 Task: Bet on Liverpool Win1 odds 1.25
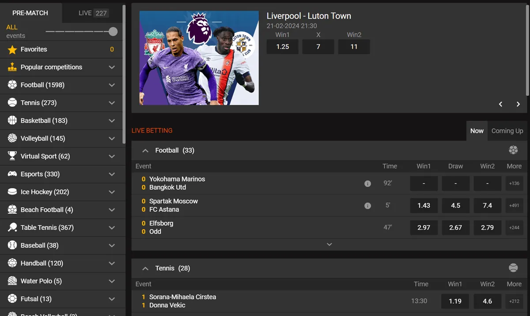pyautogui.click(x=282, y=47)
